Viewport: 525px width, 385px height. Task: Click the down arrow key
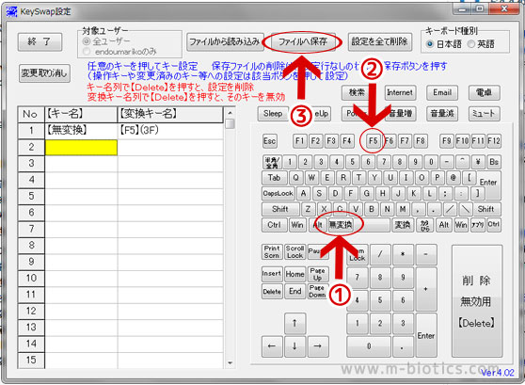click(x=294, y=346)
